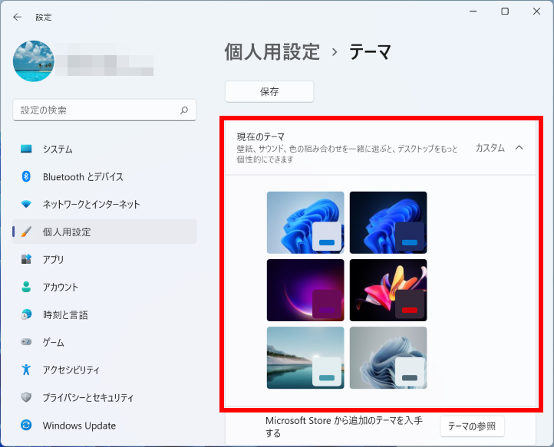This screenshot has width=554, height=447.
Task: Open システム settings
Action: (x=104, y=149)
